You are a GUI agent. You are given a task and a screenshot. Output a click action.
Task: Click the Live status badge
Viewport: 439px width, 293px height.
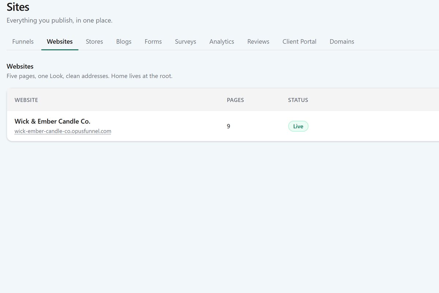click(x=298, y=126)
